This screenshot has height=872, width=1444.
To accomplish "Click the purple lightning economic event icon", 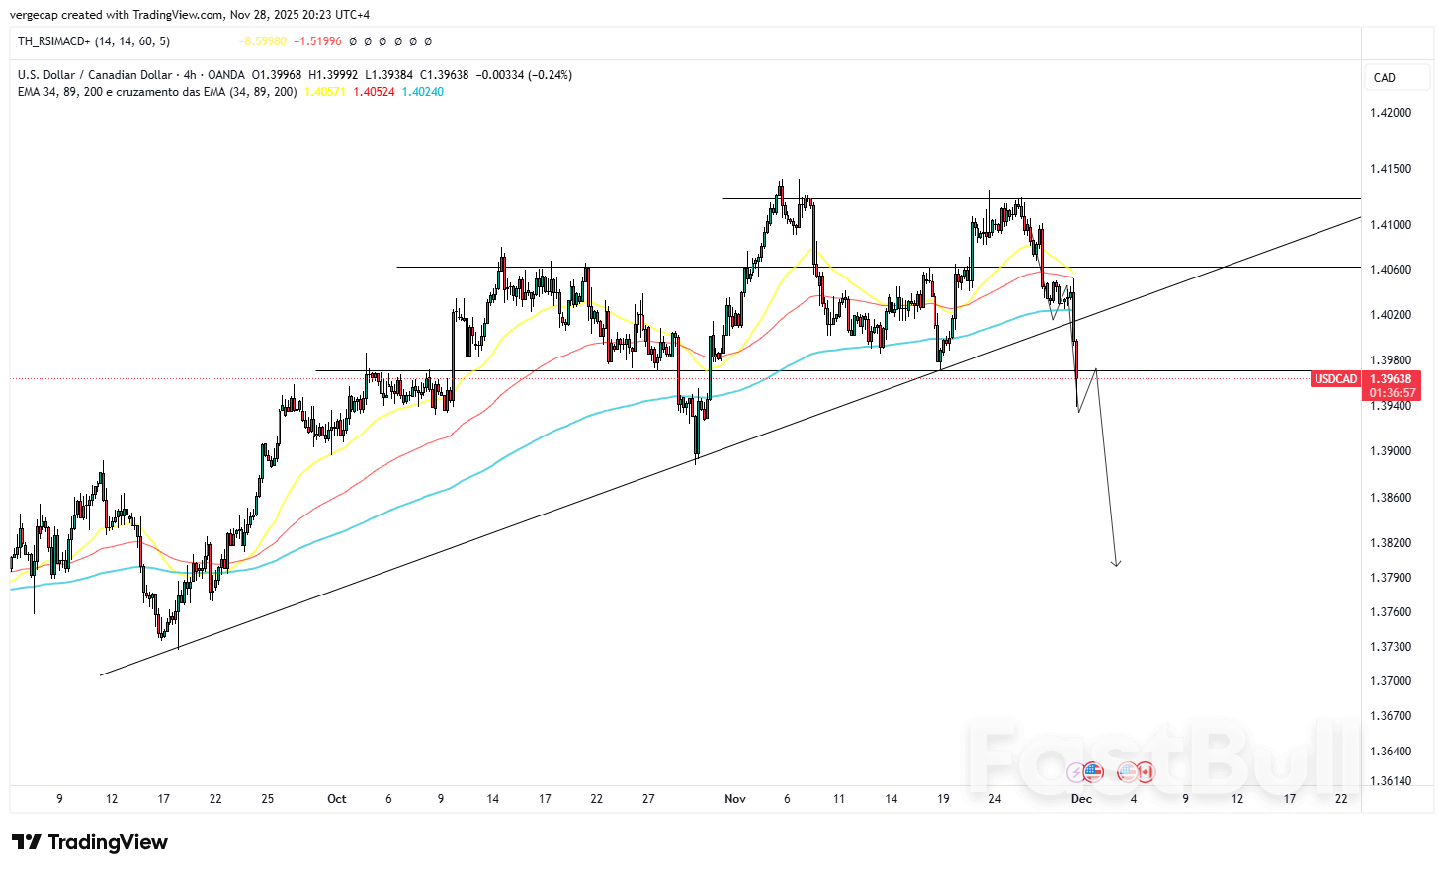I will pyautogui.click(x=1075, y=772).
